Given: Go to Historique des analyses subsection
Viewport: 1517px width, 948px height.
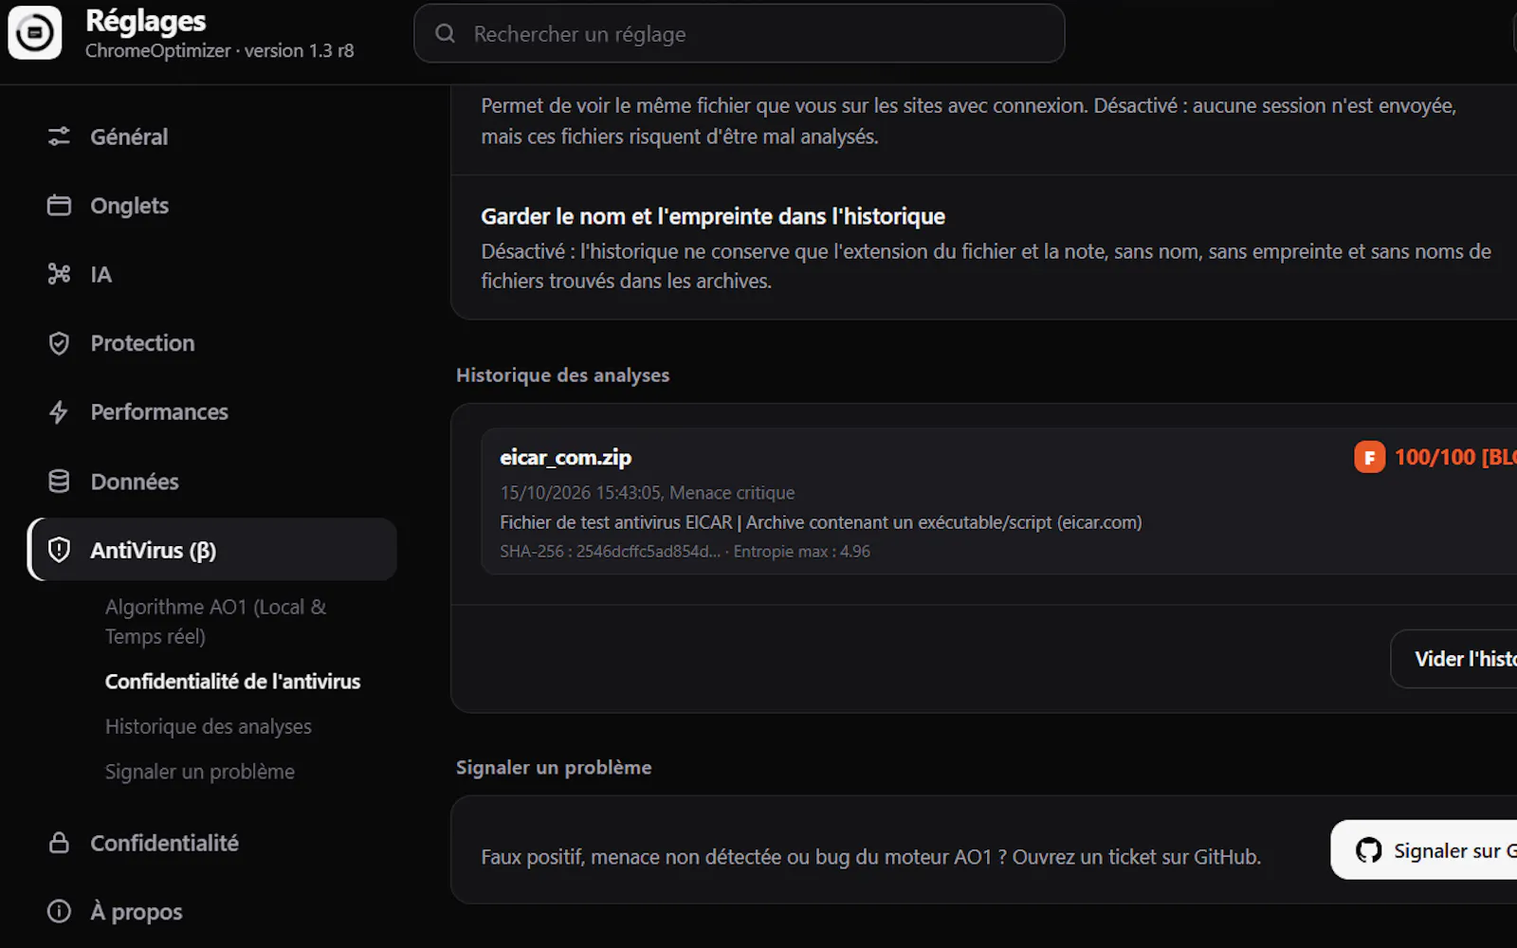Looking at the screenshot, I should pos(209,726).
